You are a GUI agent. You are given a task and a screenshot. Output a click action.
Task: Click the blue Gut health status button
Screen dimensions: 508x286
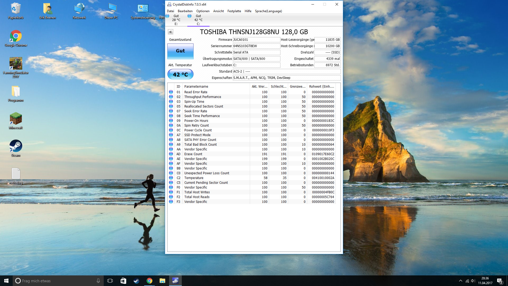pyautogui.click(x=180, y=51)
